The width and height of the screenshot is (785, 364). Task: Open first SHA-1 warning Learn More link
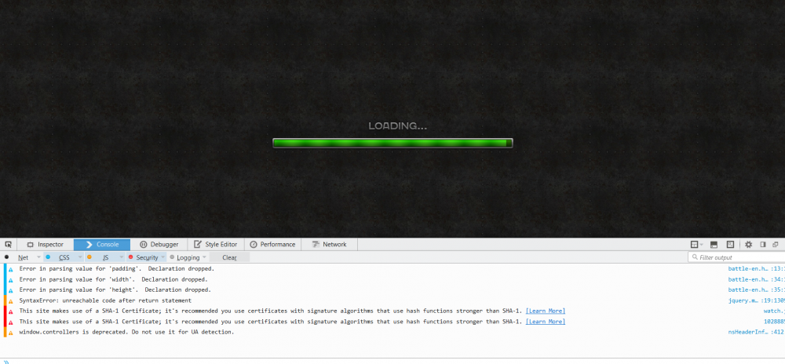[x=545, y=311]
